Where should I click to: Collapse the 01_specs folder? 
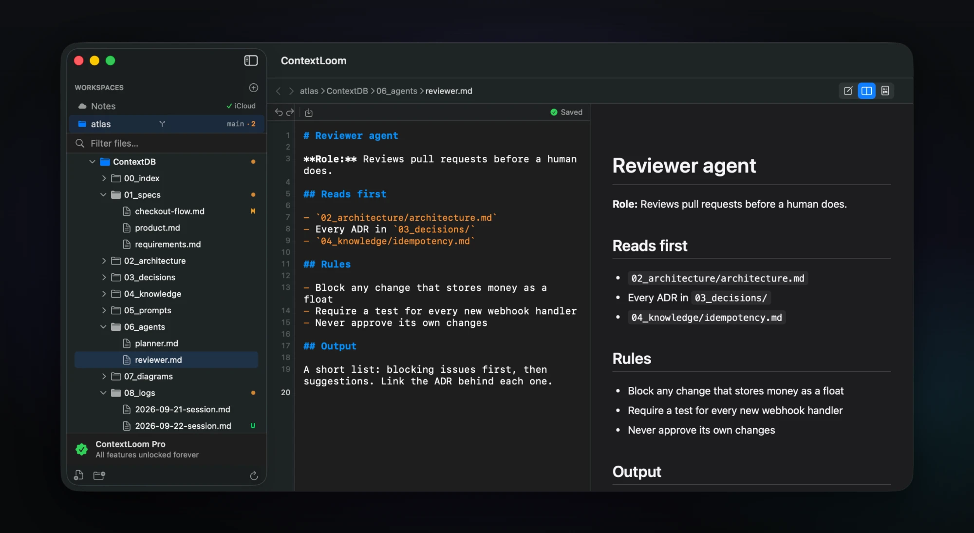click(103, 195)
